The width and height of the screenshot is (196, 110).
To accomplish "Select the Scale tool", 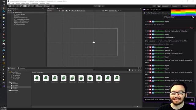I will 21,6.
